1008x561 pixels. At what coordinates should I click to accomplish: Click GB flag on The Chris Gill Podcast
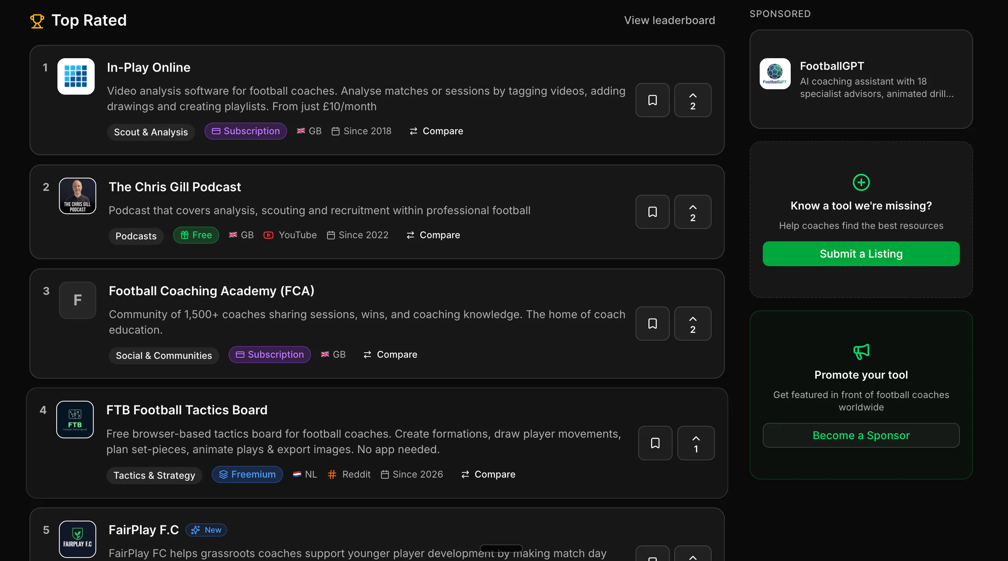pos(233,235)
